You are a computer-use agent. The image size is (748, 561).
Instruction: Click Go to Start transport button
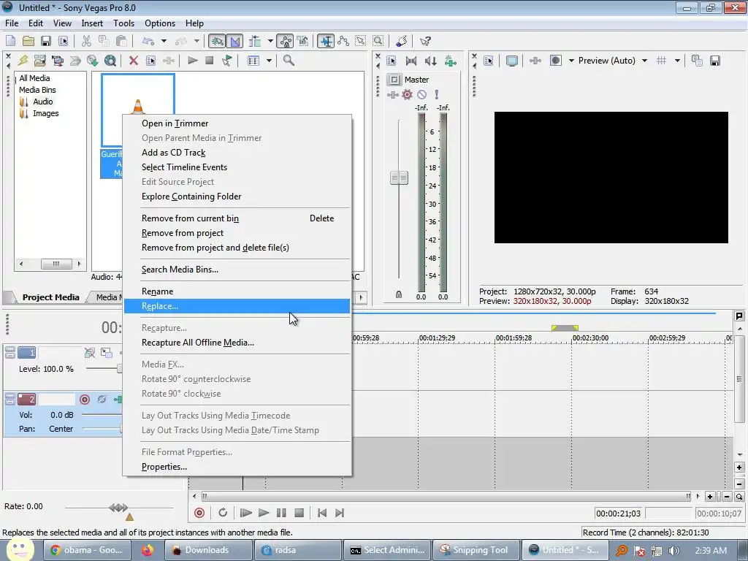click(x=322, y=513)
